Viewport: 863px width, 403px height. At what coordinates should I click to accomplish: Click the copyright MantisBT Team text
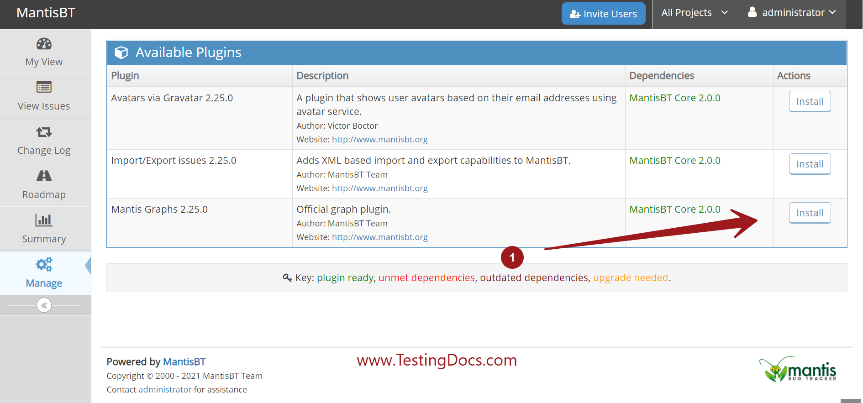184,376
